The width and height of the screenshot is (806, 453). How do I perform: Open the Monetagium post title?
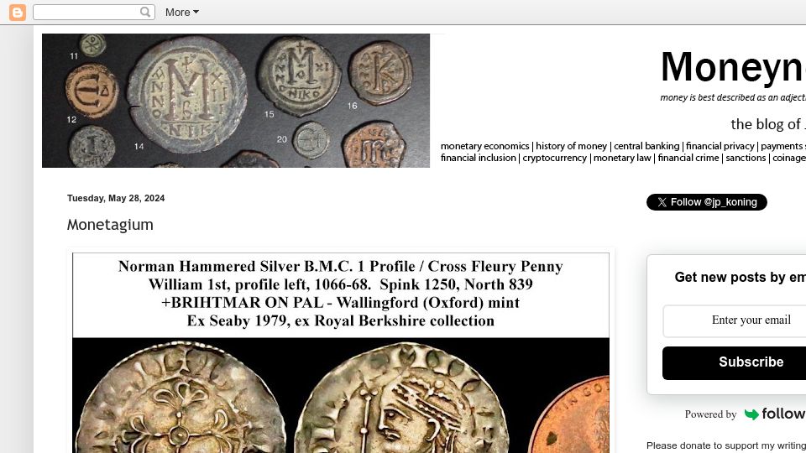pos(110,225)
